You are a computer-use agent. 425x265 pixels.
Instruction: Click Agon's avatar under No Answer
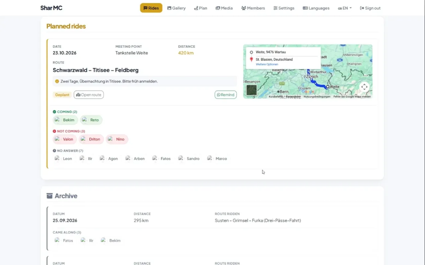[103, 158]
